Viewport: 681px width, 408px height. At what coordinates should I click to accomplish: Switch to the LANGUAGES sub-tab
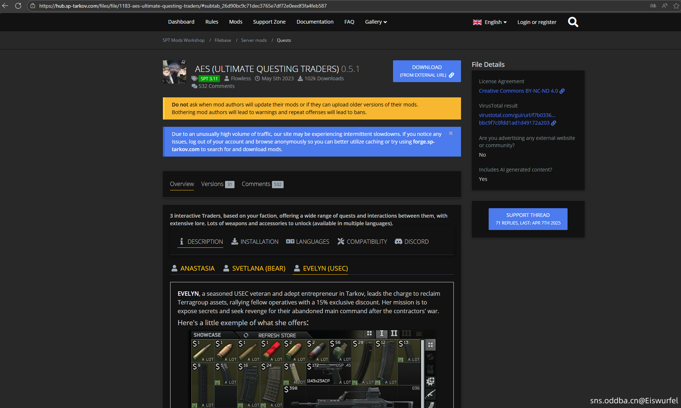coord(308,242)
